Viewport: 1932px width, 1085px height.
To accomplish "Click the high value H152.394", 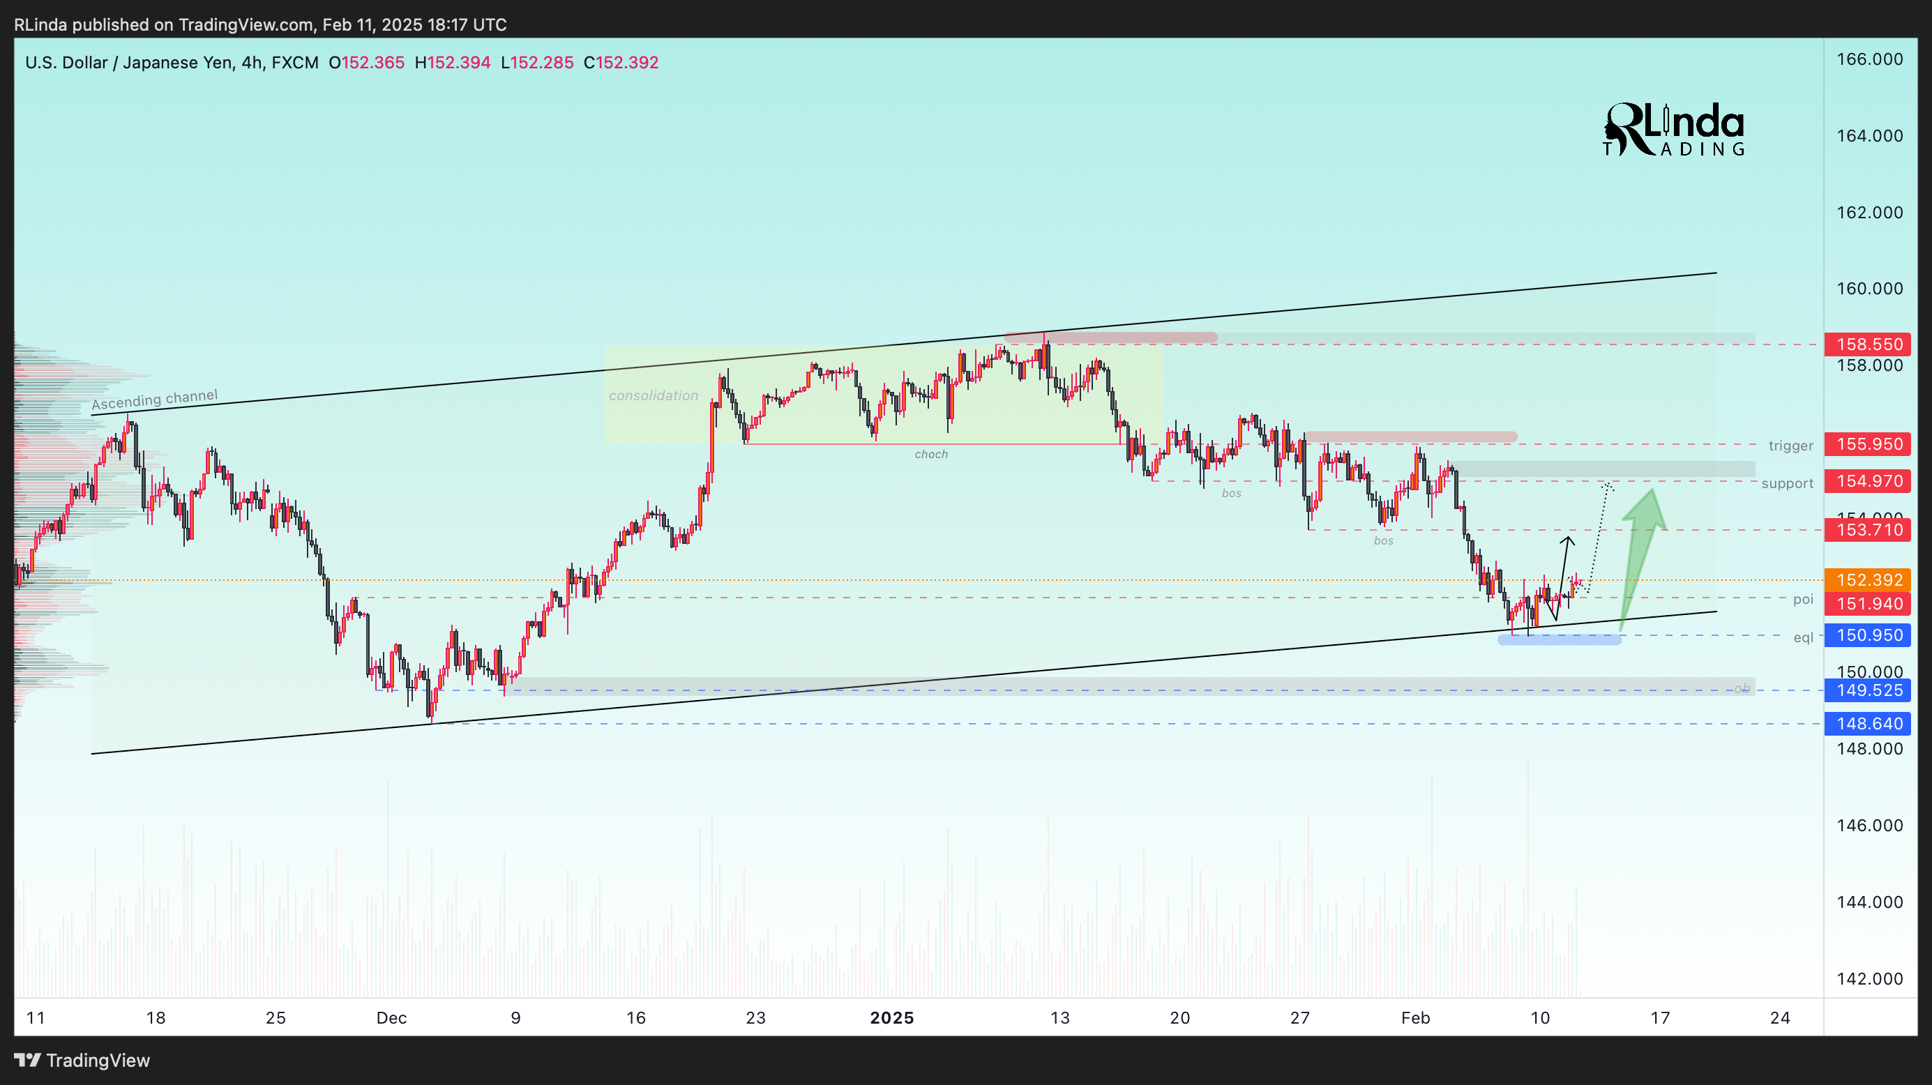I will pos(453,62).
